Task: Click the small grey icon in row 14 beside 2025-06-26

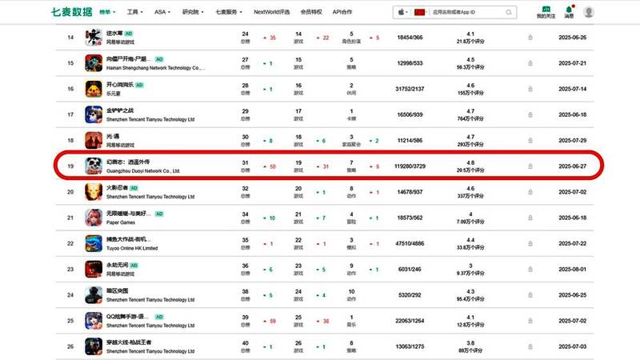Action: tap(530, 38)
